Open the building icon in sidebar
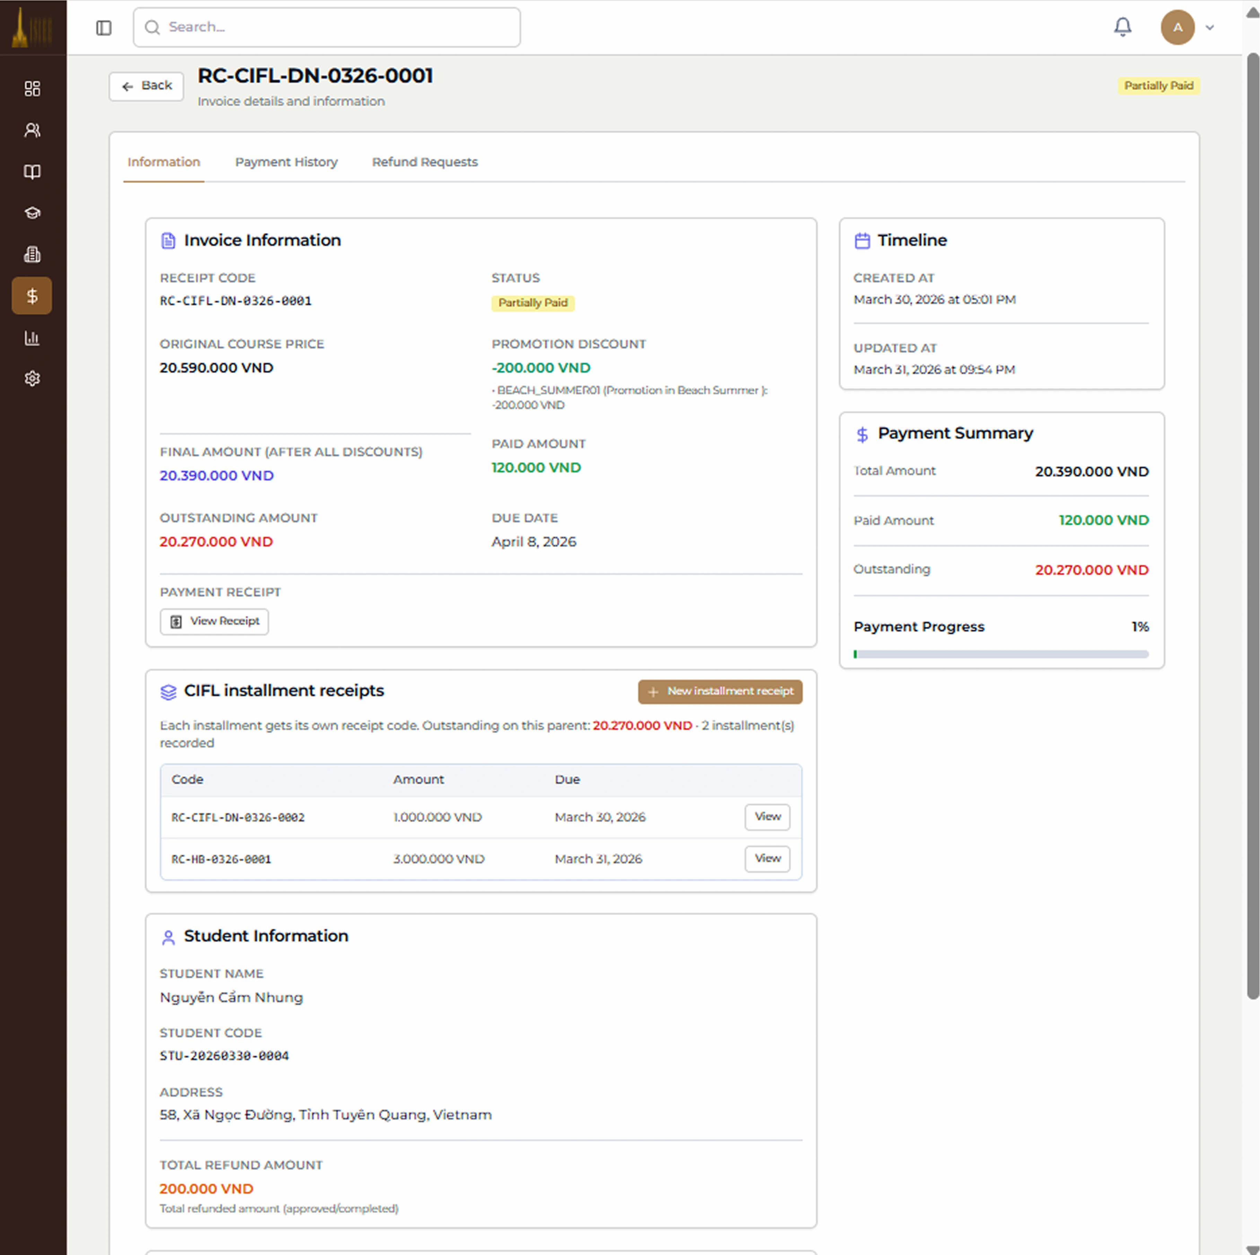The height and width of the screenshot is (1255, 1260). [x=32, y=254]
